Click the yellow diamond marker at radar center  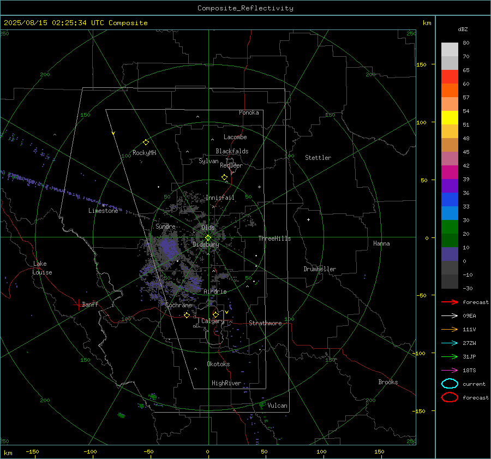[x=208, y=238]
